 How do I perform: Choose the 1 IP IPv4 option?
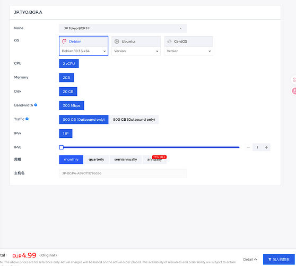coord(66,134)
